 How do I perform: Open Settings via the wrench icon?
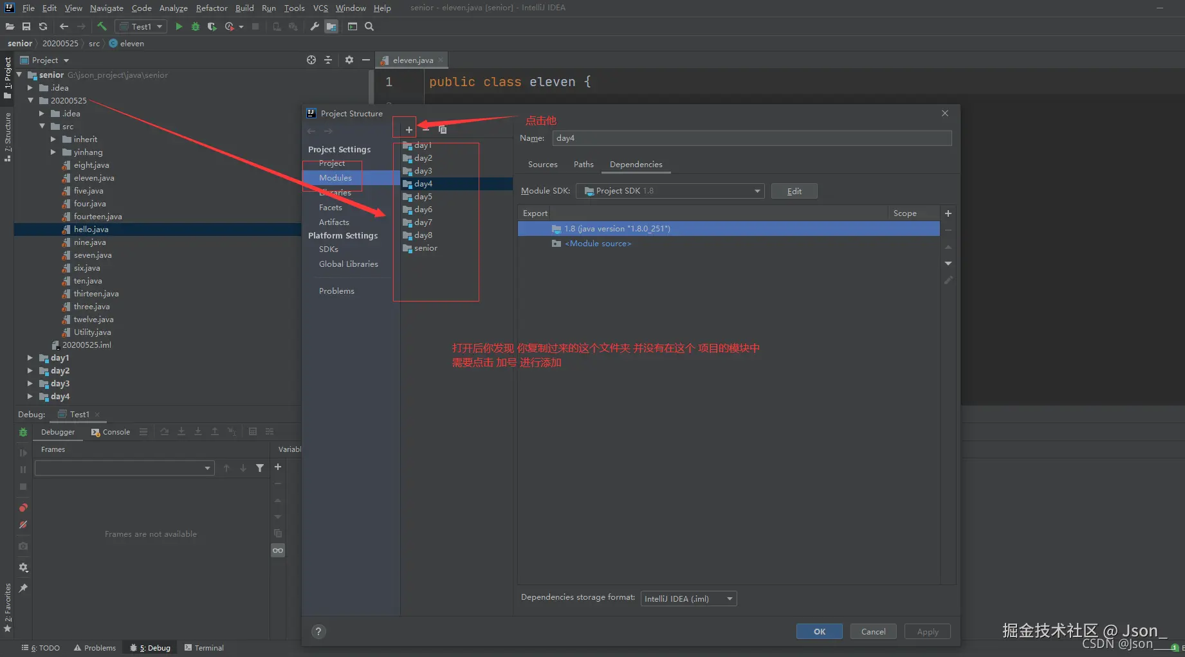(x=315, y=26)
